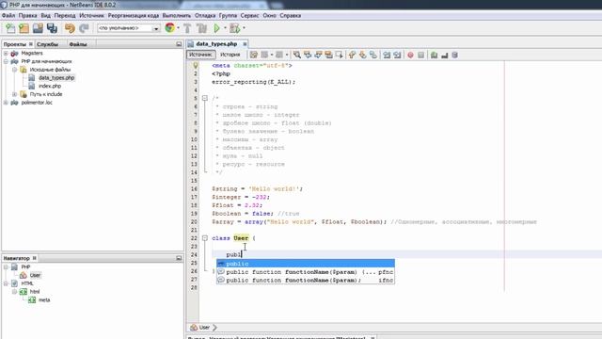This screenshot has width=602, height=339.
Task: Click the Find Next Occurrence icon
Action: pyautogui.click(x=318, y=55)
